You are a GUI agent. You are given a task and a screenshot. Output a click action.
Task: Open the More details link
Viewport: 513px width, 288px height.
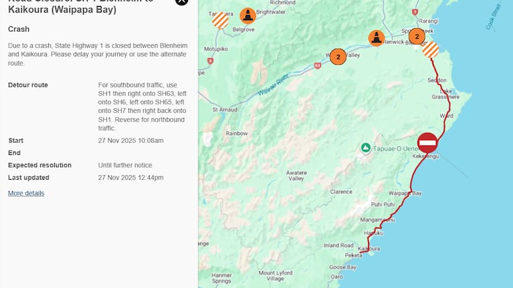click(x=26, y=193)
